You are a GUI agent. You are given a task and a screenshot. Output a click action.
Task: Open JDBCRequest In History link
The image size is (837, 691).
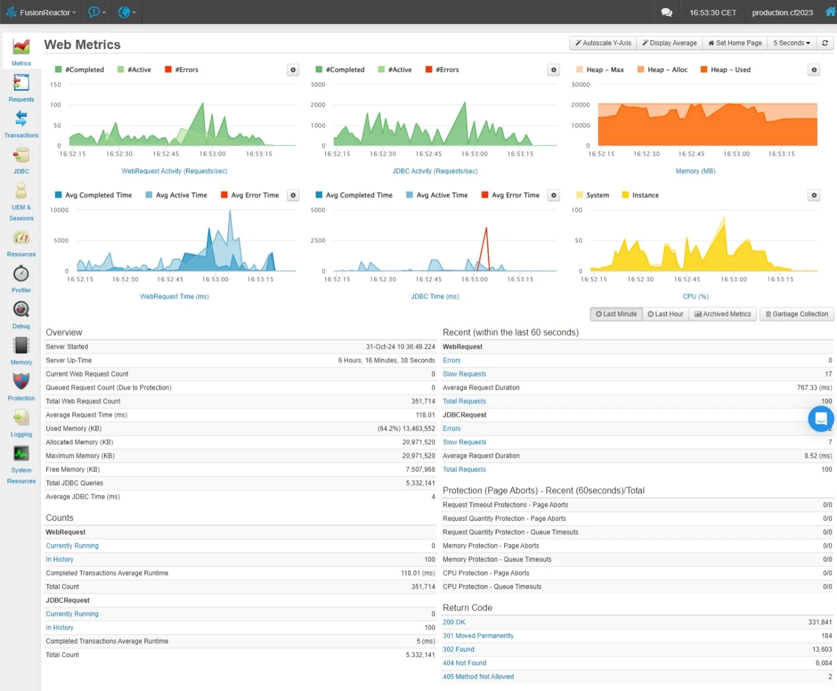[x=60, y=628]
